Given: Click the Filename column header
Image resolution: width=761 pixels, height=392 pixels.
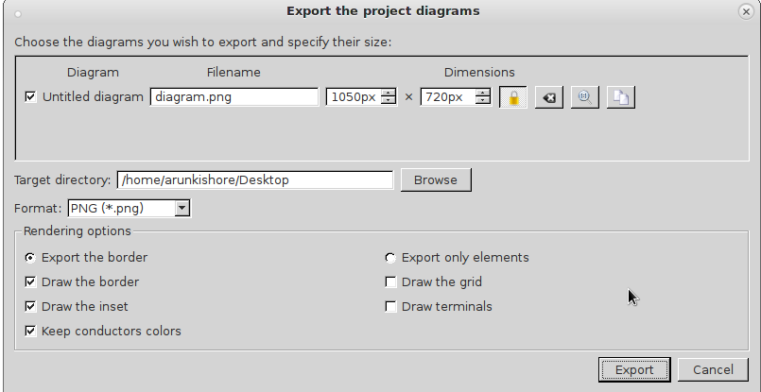Looking at the screenshot, I should click(233, 73).
